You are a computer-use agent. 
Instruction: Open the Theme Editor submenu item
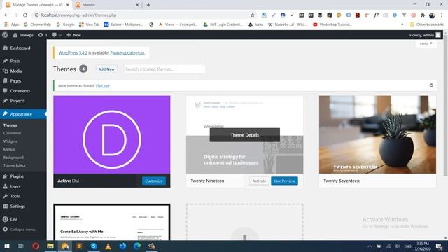tap(15, 165)
